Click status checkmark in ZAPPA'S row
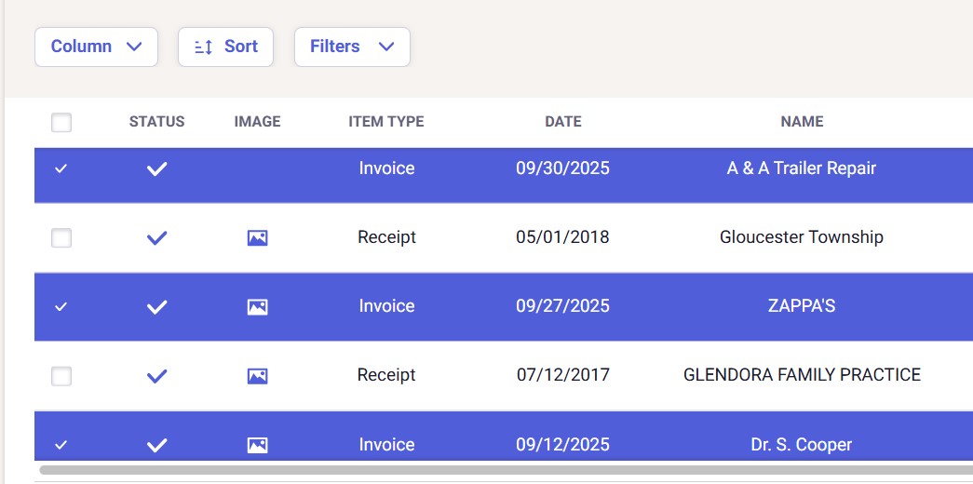 [x=156, y=307]
